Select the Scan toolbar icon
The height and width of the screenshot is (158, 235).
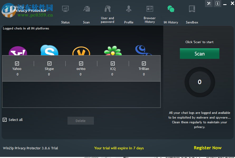(x=86, y=9)
